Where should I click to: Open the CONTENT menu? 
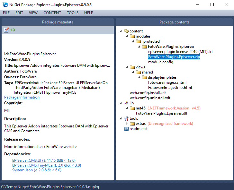tap(52, 13)
